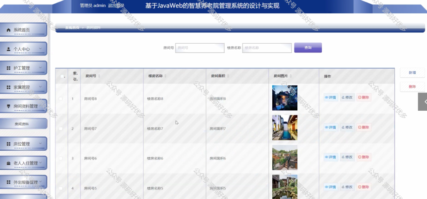Expand the 护工管理 sidebar menu
The height and width of the screenshot is (199, 427).
click(x=24, y=68)
